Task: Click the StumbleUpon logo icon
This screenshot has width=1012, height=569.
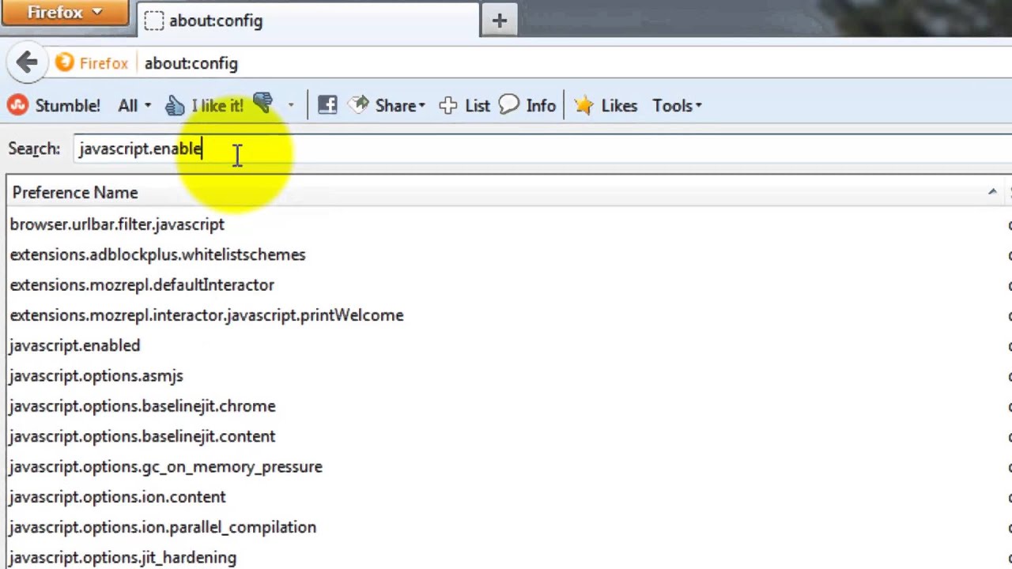Action: [x=17, y=105]
